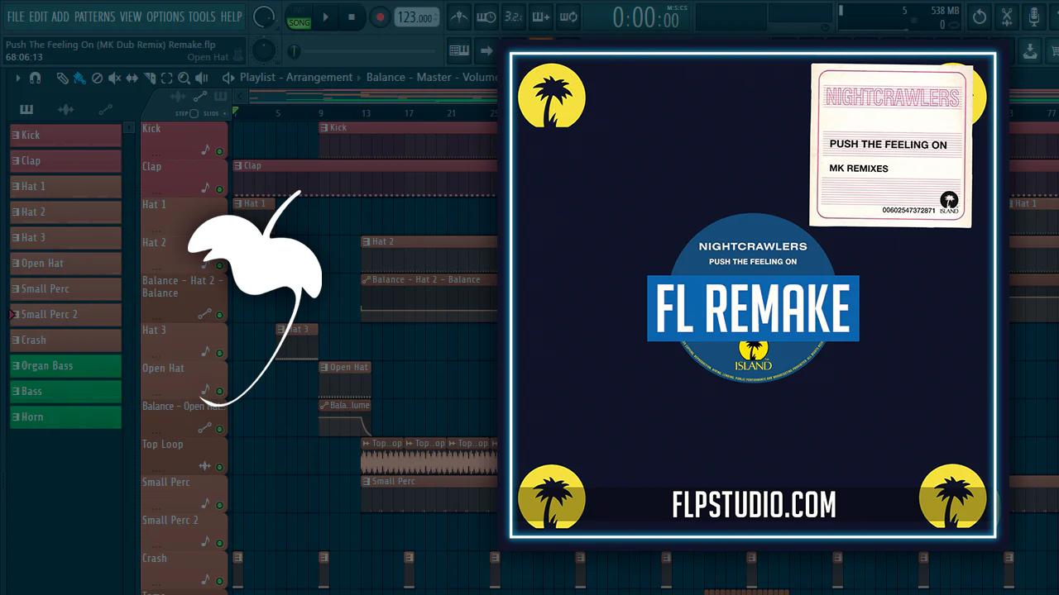Arm recording with the Record button
Image resolution: width=1059 pixels, height=595 pixels.
[x=380, y=17]
